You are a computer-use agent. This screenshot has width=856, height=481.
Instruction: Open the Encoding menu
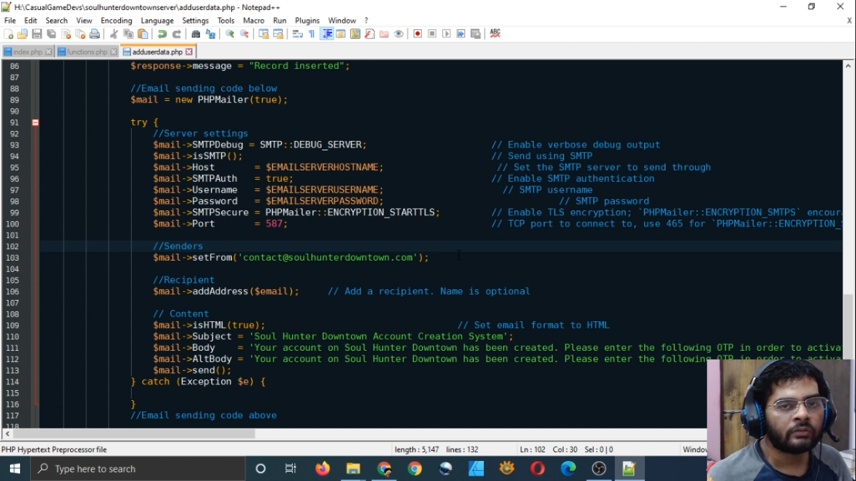click(x=117, y=21)
